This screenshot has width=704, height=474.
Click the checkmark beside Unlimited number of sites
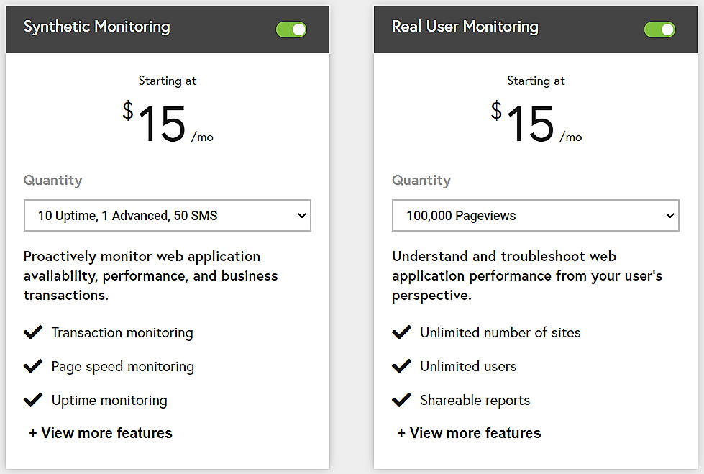401,332
